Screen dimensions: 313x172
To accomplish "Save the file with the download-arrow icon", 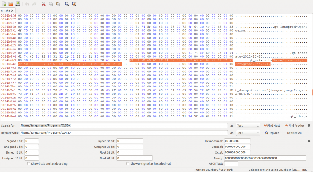I will pos(18,4).
